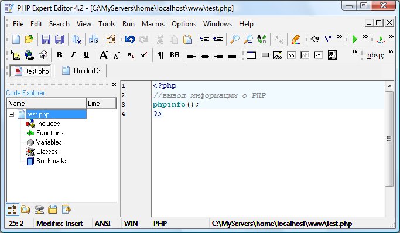Open the View menu
The image size is (400, 233).
tap(84, 24)
